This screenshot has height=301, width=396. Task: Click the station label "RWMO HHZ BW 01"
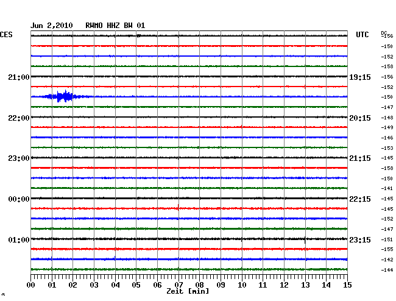(115, 26)
